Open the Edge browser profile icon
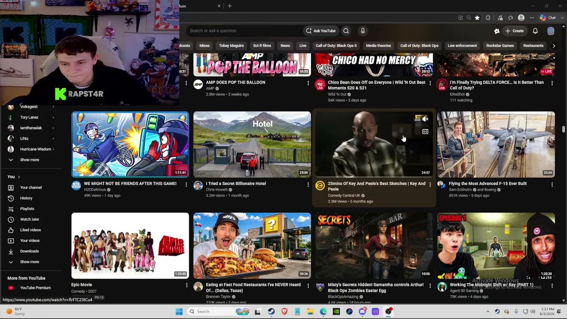 coord(521,18)
